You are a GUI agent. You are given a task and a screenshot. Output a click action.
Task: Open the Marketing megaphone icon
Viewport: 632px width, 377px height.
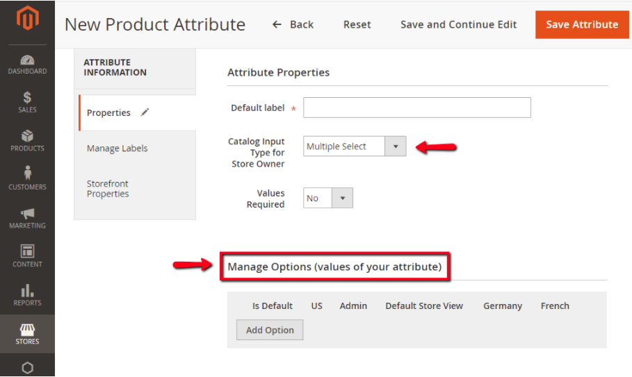pos(27,213)
